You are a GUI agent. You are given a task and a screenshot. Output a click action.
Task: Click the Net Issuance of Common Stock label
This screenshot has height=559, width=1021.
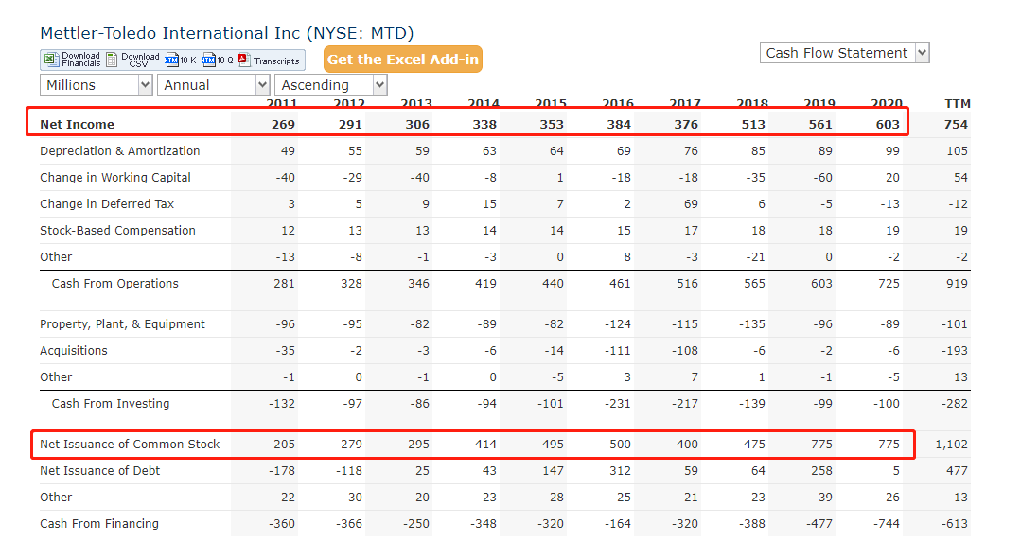pos(130,445)
